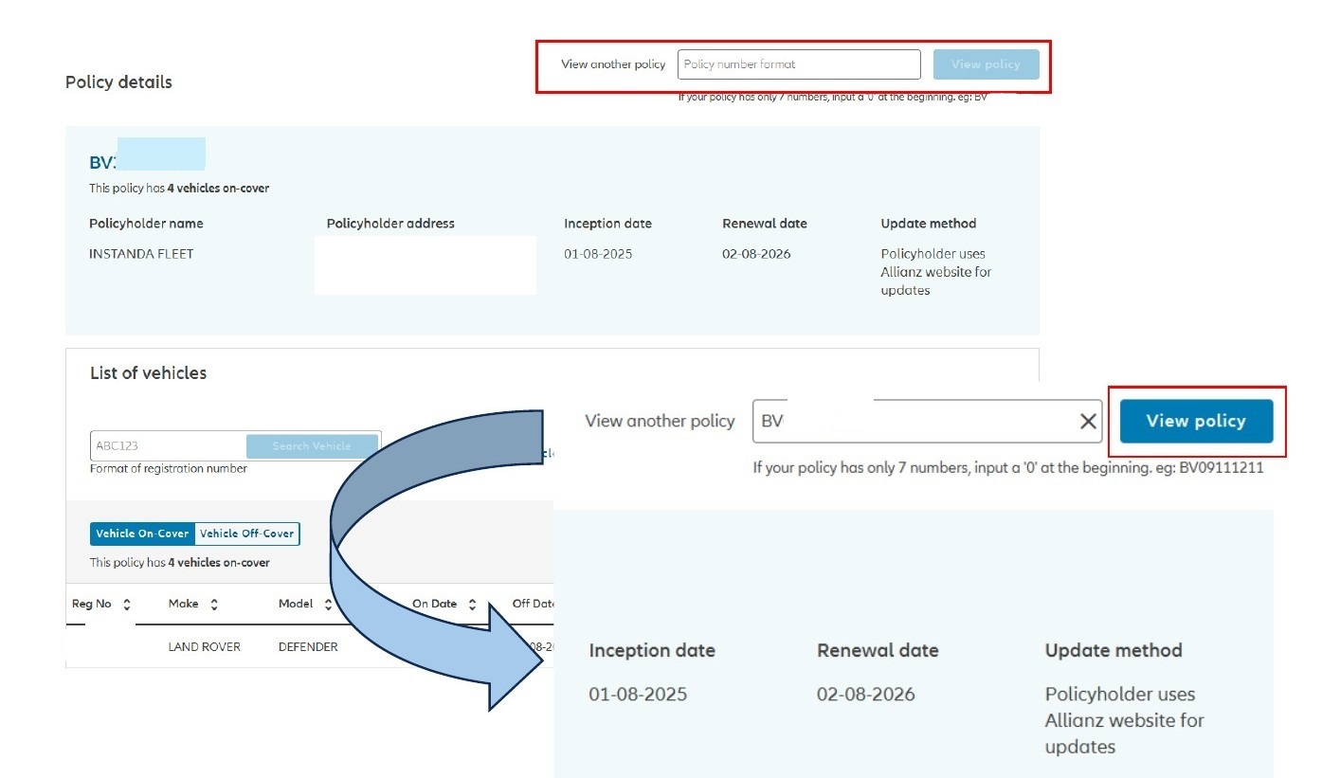Image resolution: width=1340 pixels, height=778 pixels.
Task: Sort vehicles by Model column arrows
Action: pos(328,605)
